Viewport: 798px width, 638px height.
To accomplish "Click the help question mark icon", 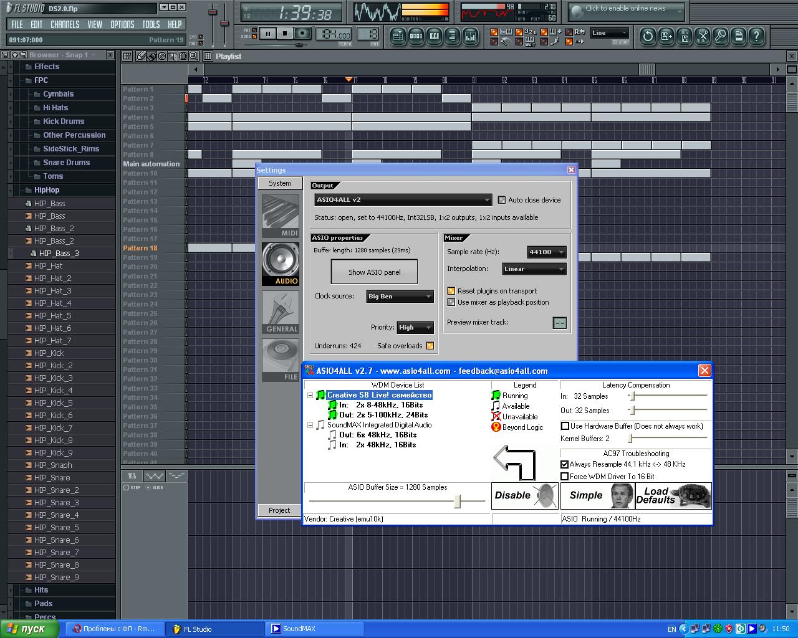I will tap(756, 36).
